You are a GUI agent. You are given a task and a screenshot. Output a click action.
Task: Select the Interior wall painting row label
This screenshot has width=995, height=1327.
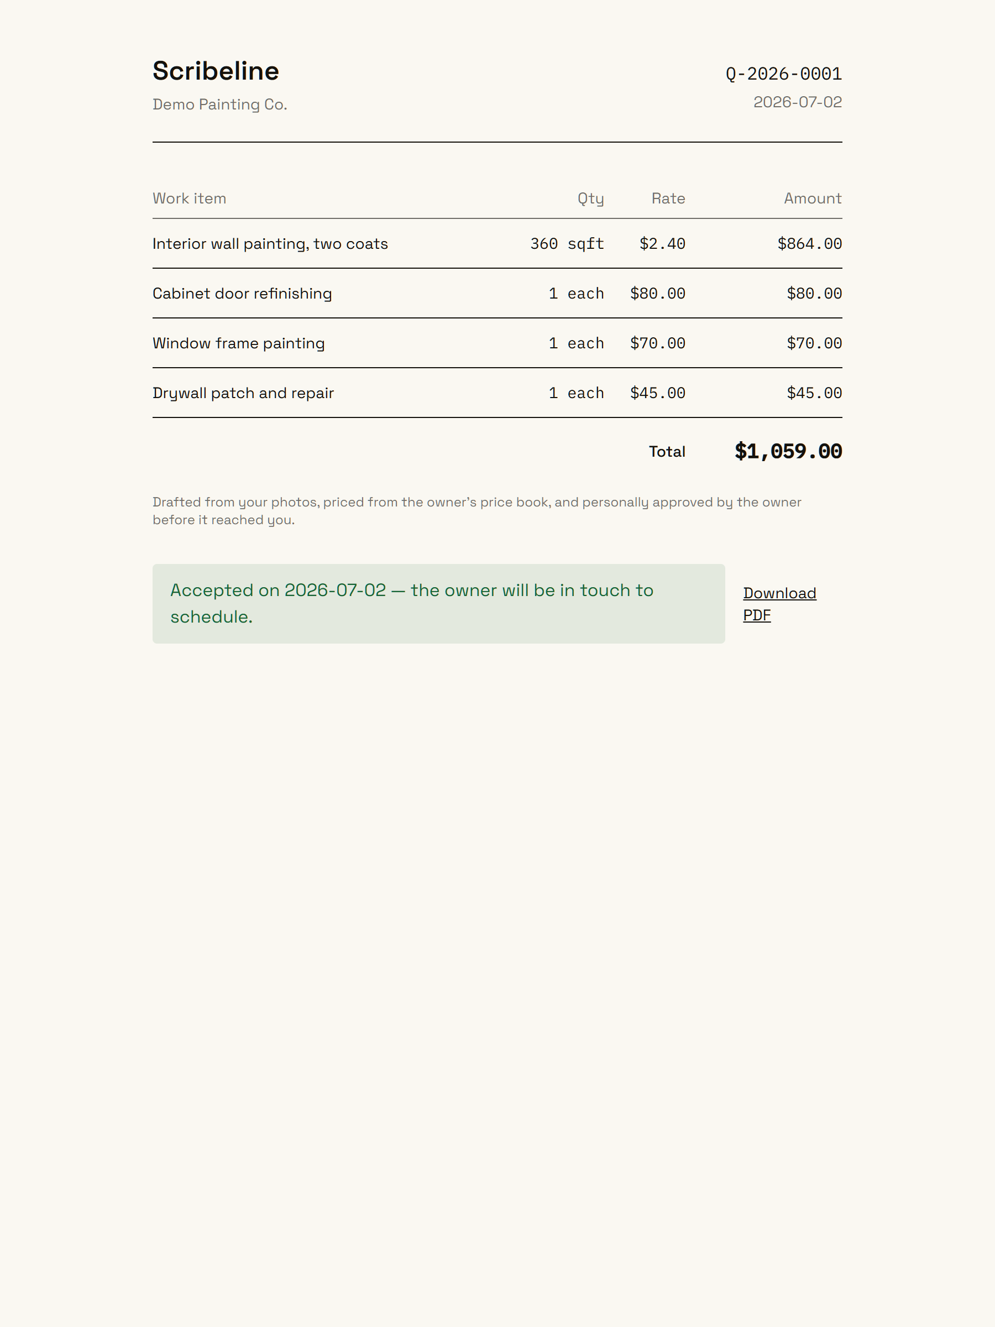270,244
